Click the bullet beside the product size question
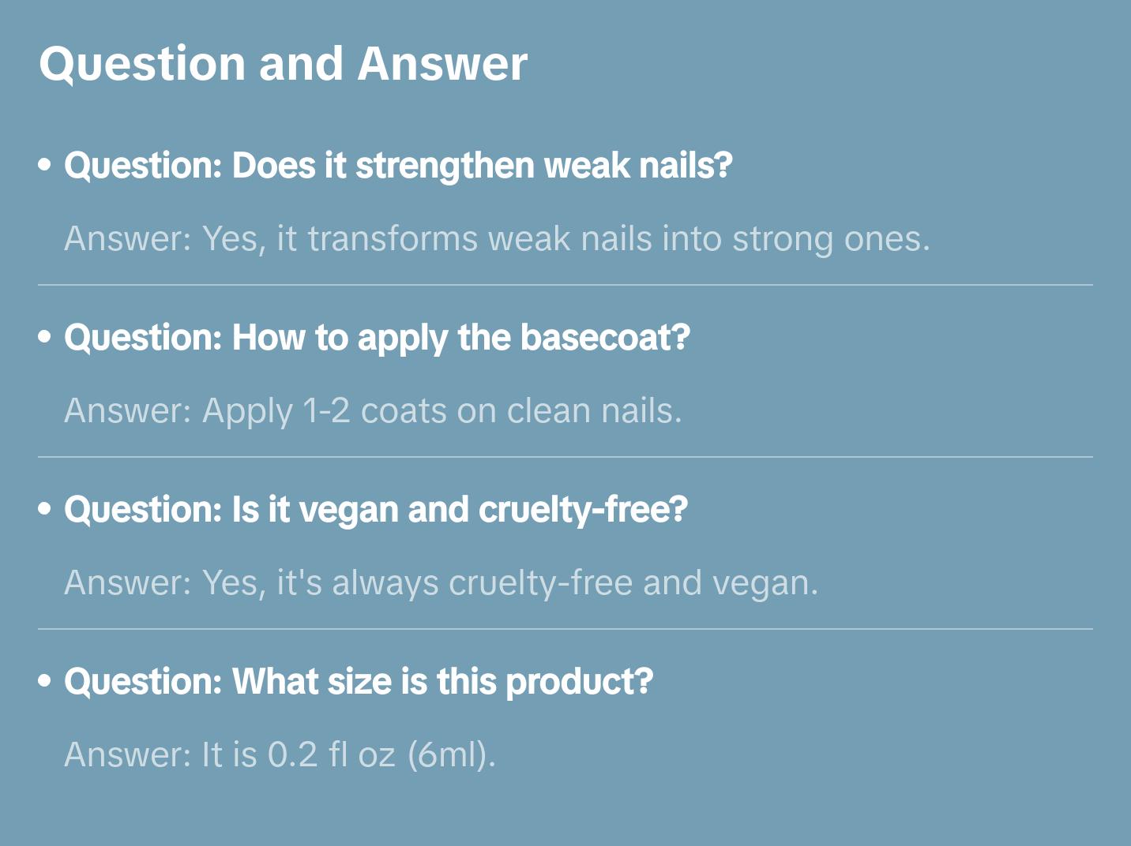This screenshot has height=846, width=1131. coord(45,682)
